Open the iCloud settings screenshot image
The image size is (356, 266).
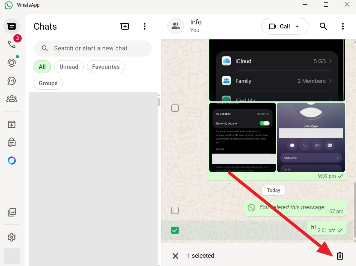277,70
